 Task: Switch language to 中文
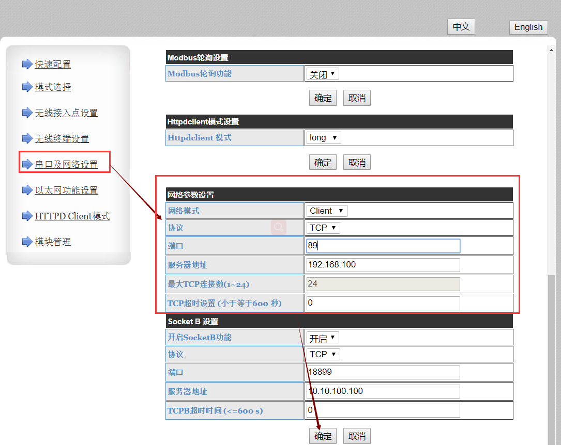click(x=461, y=27)
